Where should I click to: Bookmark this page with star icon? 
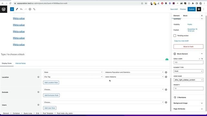[x=146, y=3]
